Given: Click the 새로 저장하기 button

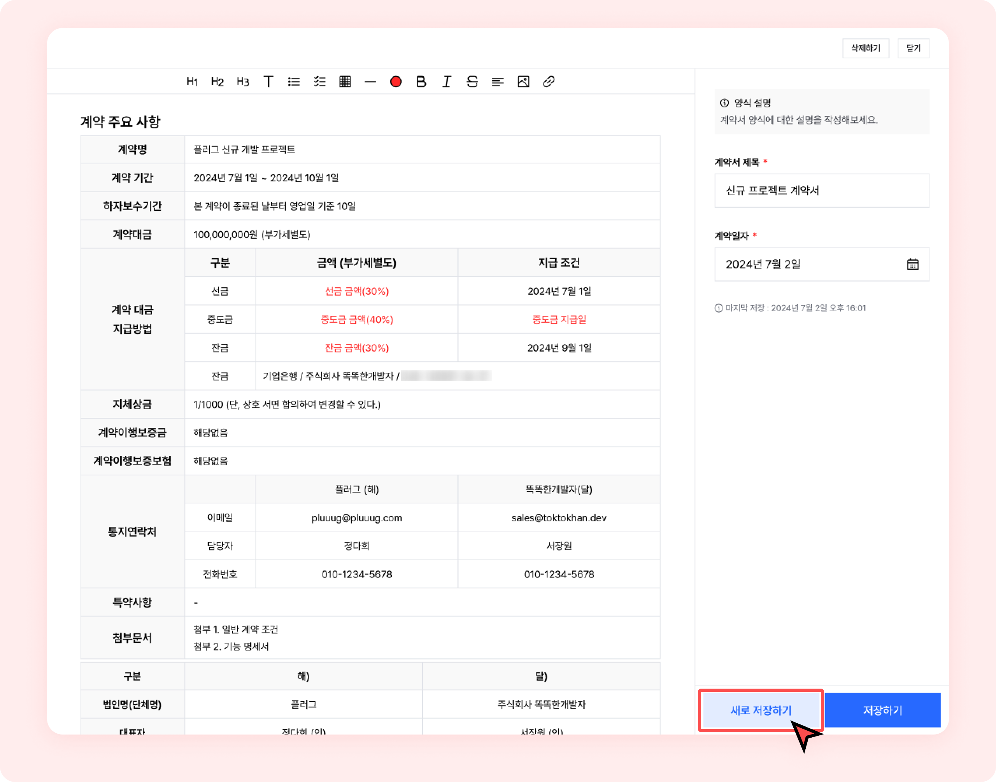Looking at the screenshot, I should coord(761,710).
